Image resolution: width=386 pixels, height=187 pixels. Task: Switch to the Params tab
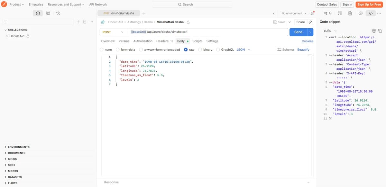(124, 41)
